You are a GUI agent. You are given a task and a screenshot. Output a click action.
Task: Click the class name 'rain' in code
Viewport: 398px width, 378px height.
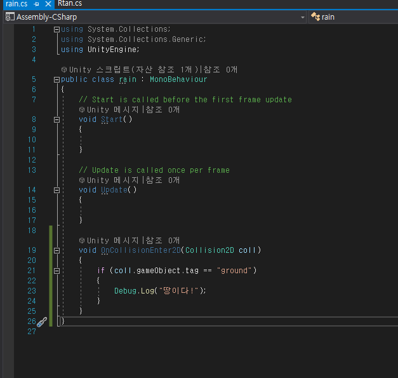(128, 79)
